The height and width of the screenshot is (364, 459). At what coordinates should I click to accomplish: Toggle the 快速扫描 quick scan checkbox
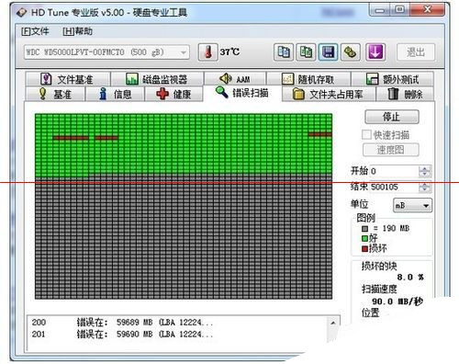click(366, 134)
